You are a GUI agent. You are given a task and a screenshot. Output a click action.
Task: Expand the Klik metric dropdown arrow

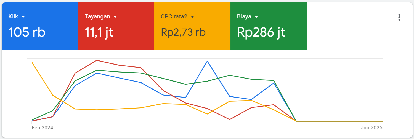tap(23, 17)
